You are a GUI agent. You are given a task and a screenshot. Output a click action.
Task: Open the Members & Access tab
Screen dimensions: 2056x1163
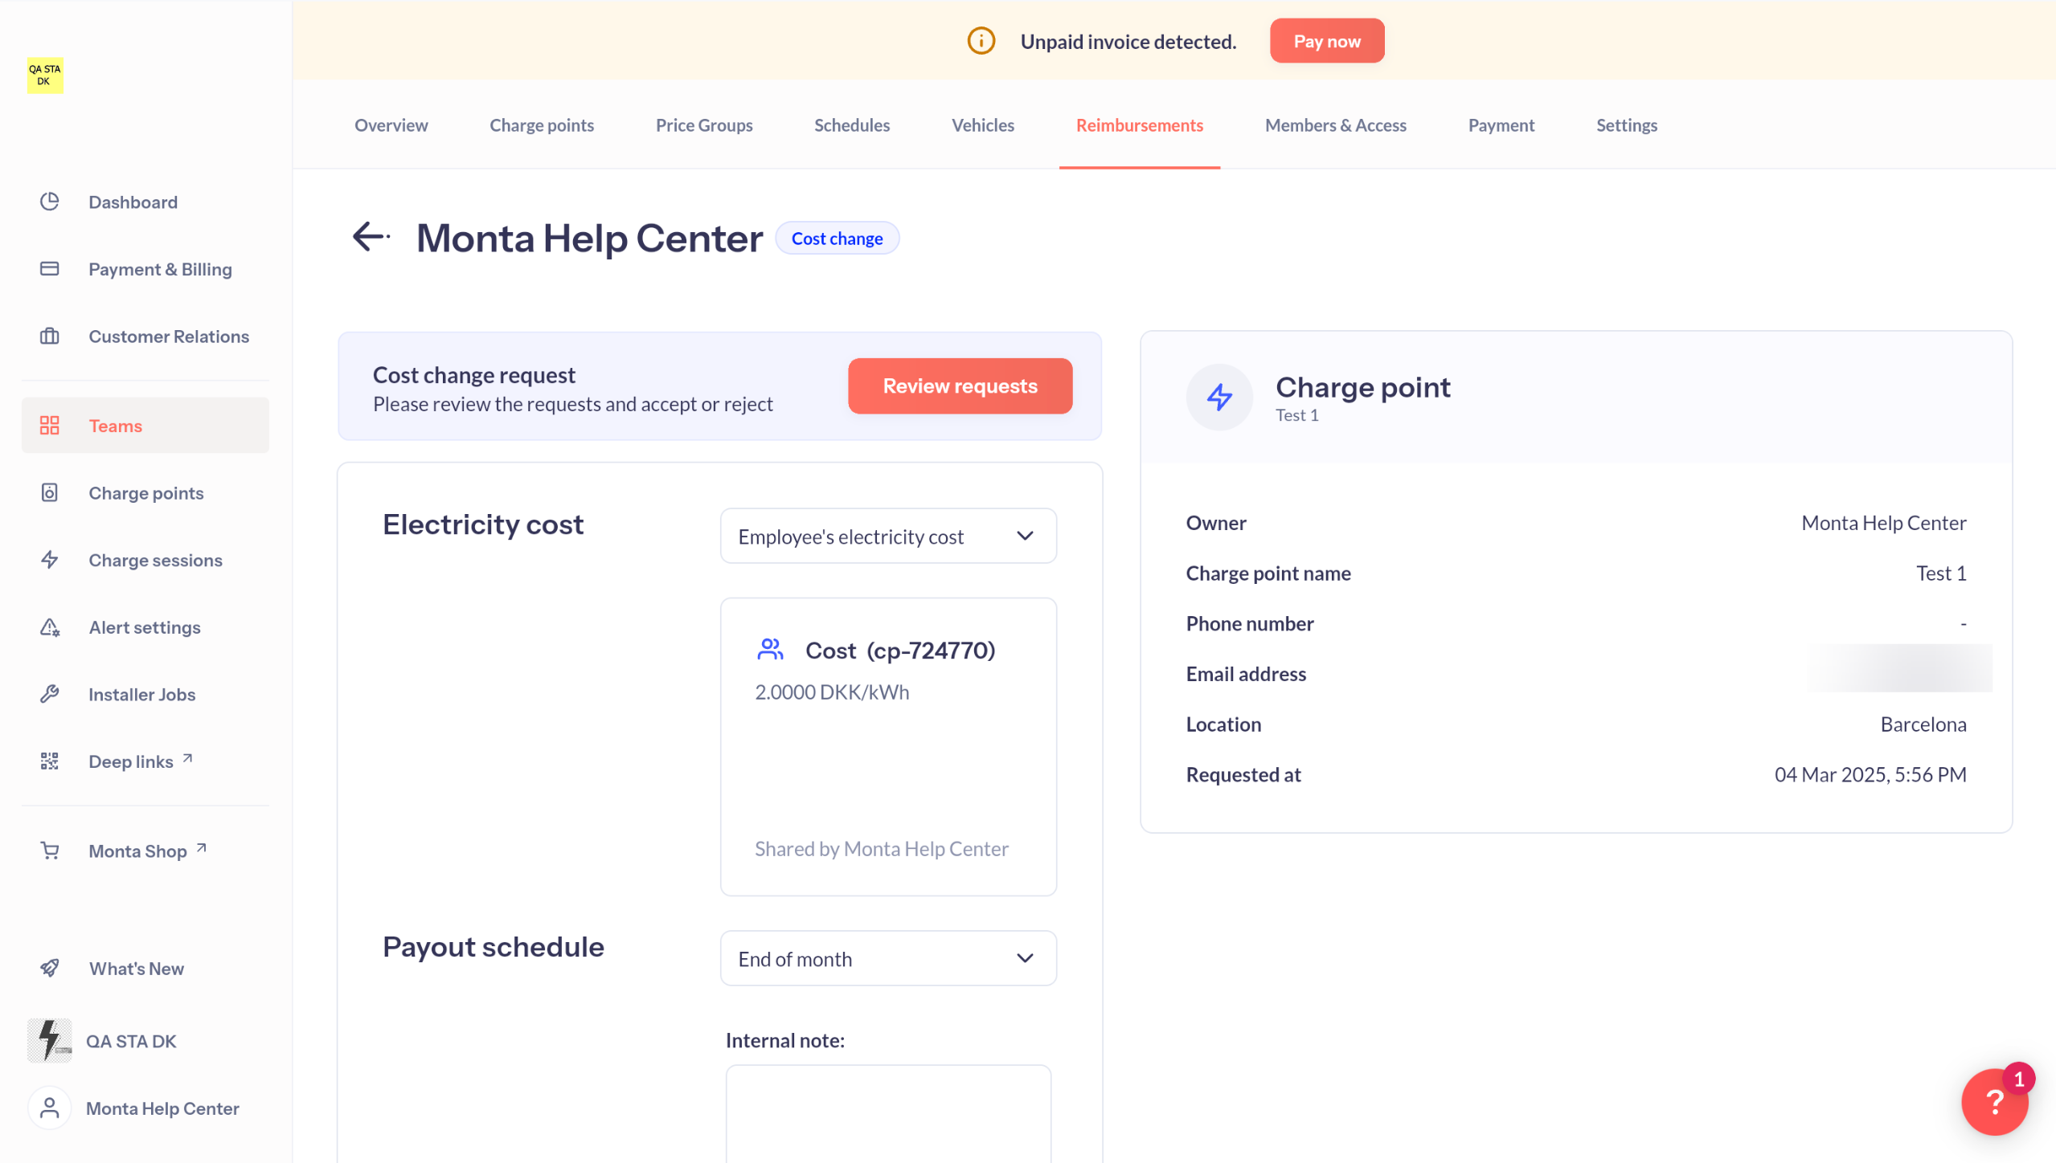point(1335,125)
